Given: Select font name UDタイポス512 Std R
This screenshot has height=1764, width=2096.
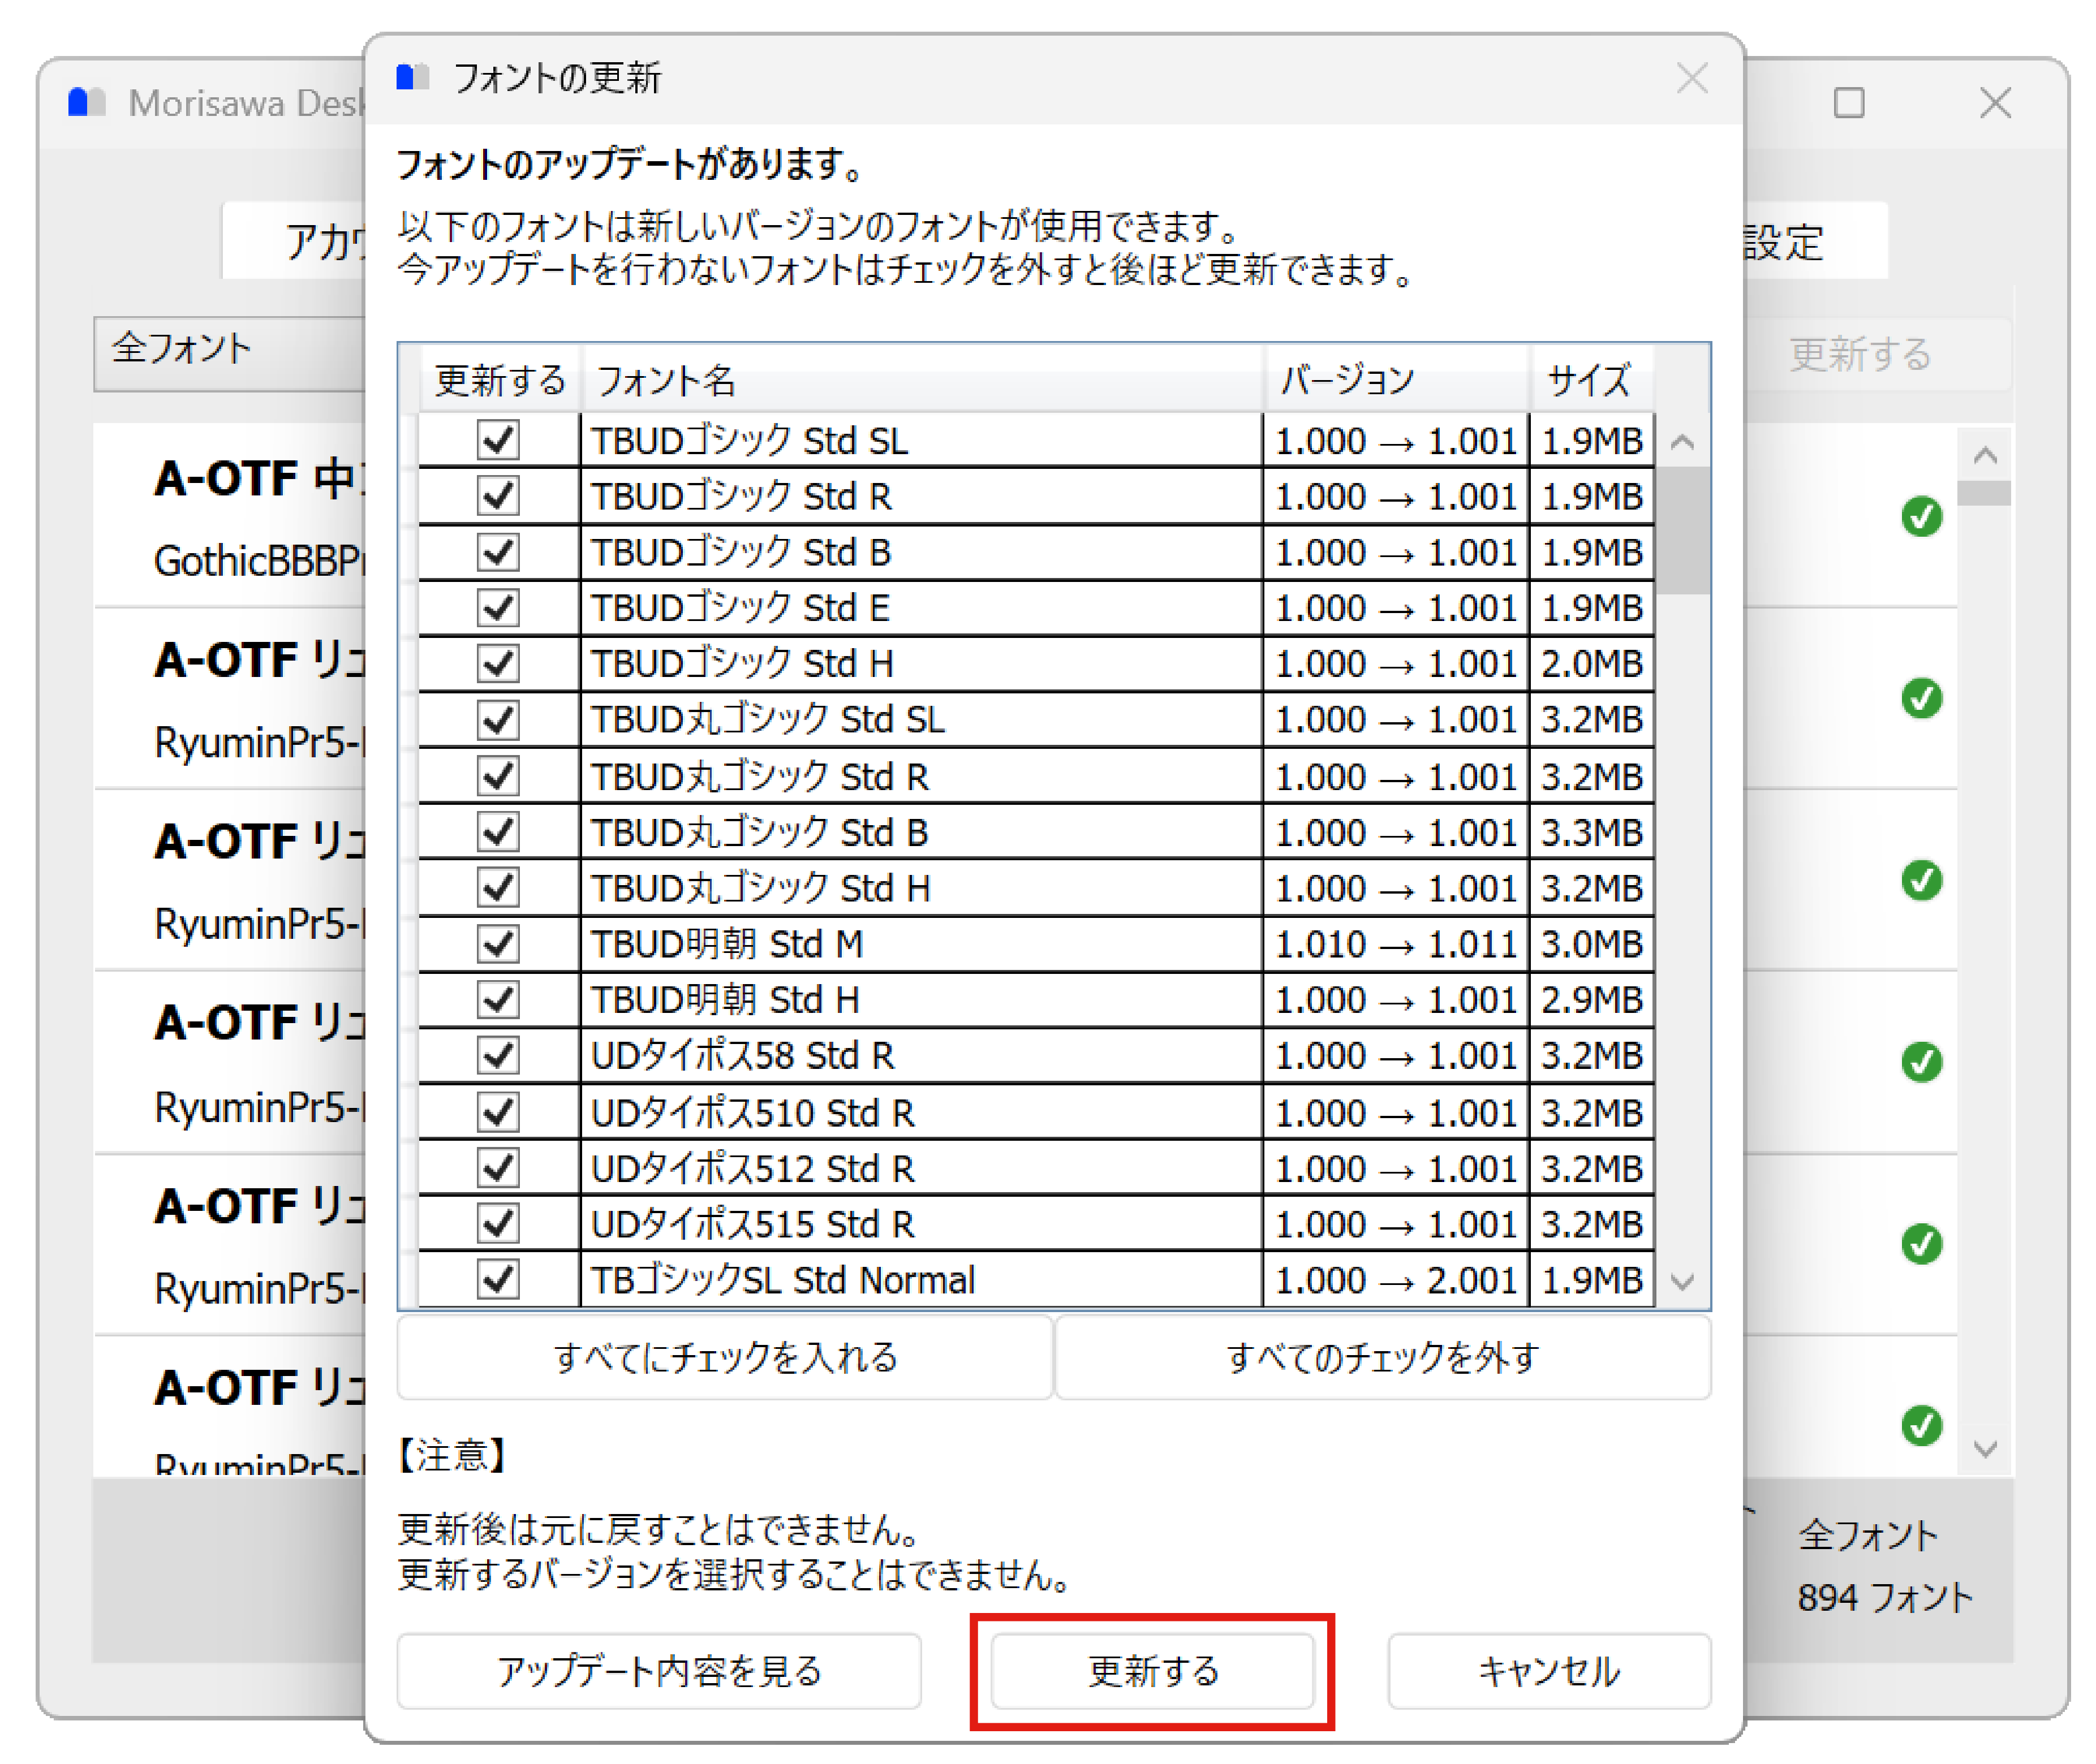Looking at the screenshot, I should [752, 1168].
